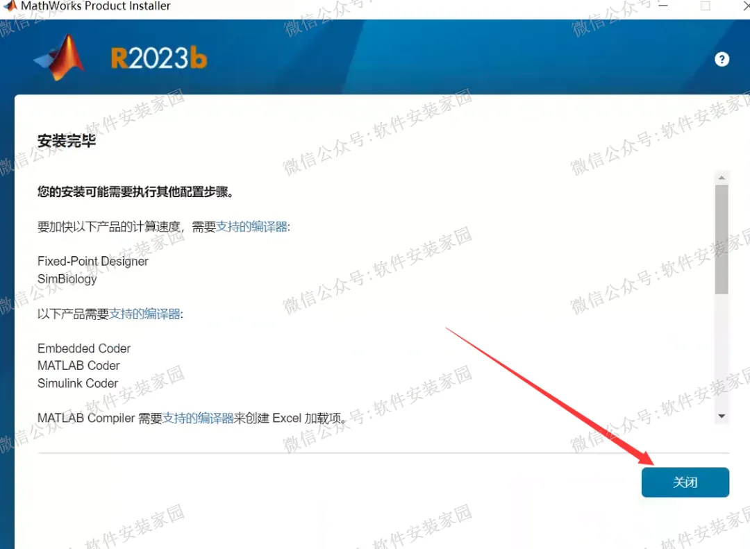Open 支持的编译器 link in MATLAB Compiler line
The image size is (750, 549).
(198, 418)
